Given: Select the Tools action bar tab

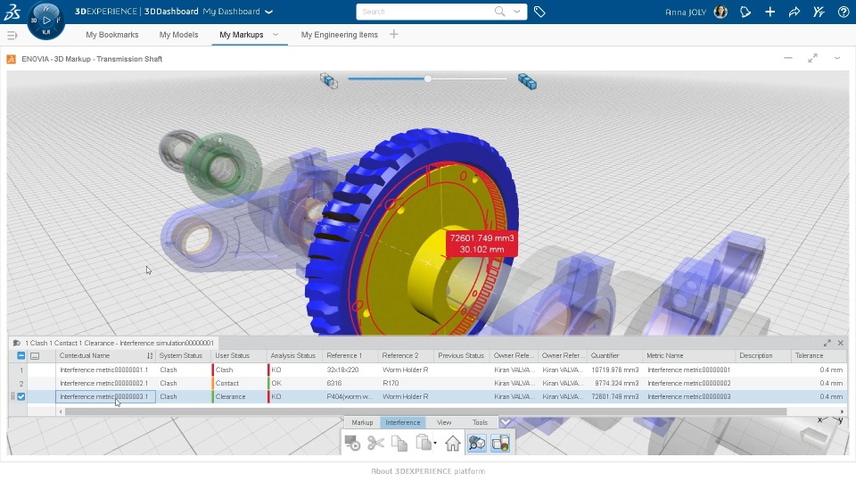Looking at the screenshot, I should click(x=480, y=422).
